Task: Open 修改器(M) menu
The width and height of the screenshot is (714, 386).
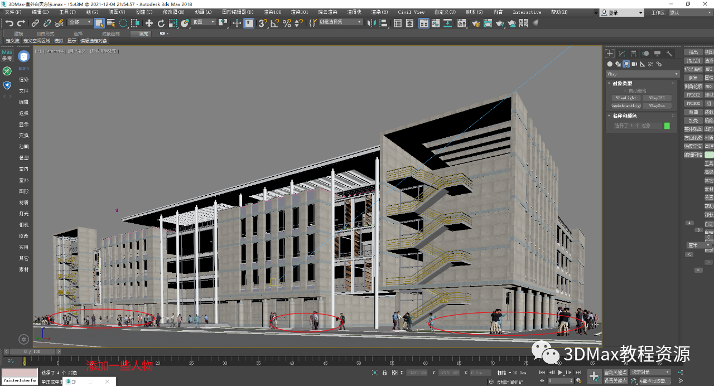Action: pos(173,12)
